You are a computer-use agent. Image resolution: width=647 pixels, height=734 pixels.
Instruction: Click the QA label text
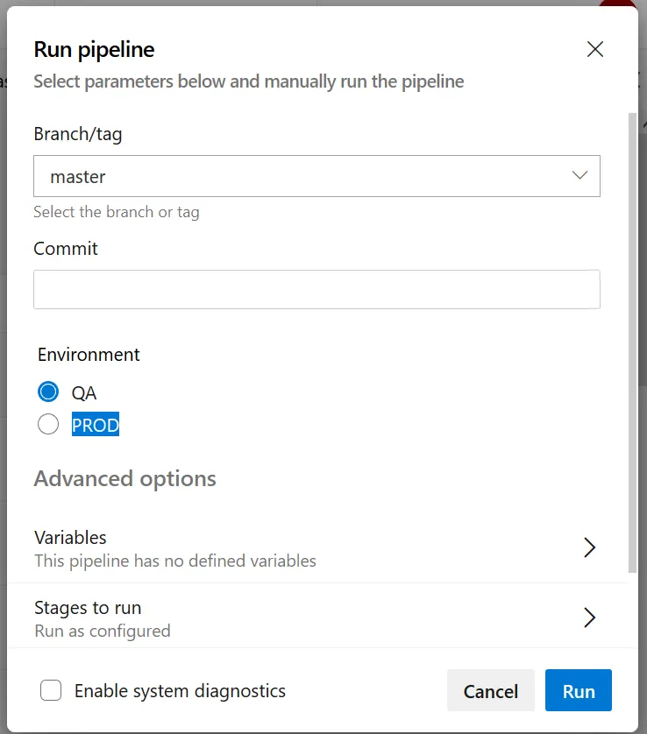pyautogui.click(x=84, y=392)
